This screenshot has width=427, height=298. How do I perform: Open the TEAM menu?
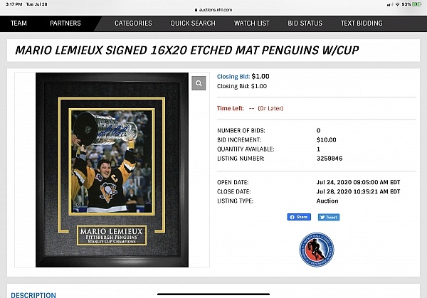tap(19, 23)
